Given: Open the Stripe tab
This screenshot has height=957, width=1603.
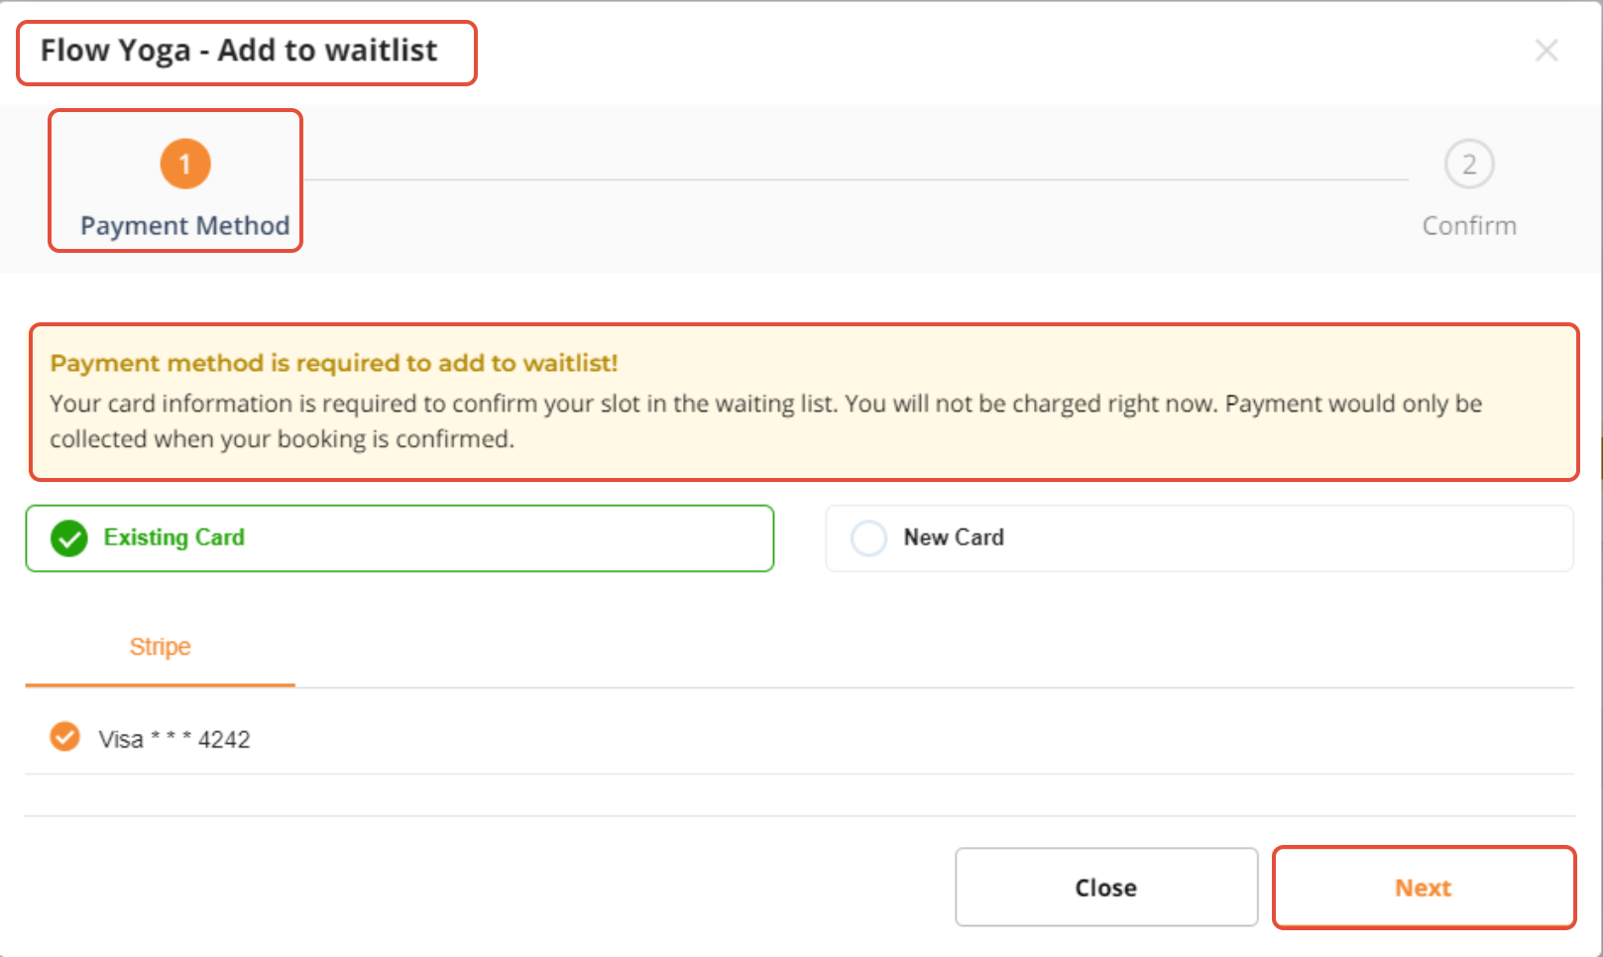Looking at the screenshot, I should click(x=160, y=648).
